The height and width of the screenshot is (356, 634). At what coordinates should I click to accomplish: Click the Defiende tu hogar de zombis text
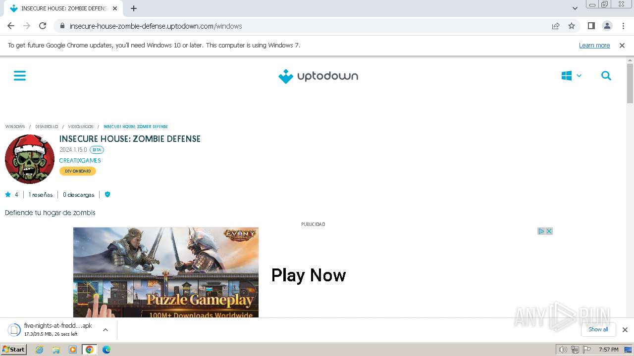click(x=50, y=213)
